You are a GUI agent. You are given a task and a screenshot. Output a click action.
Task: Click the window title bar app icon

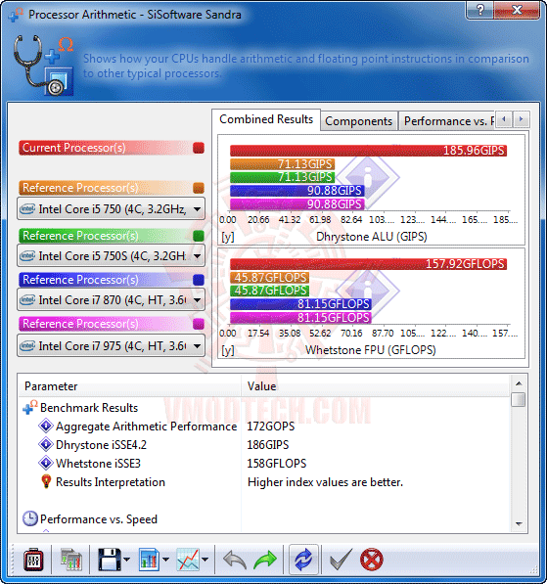16,15
